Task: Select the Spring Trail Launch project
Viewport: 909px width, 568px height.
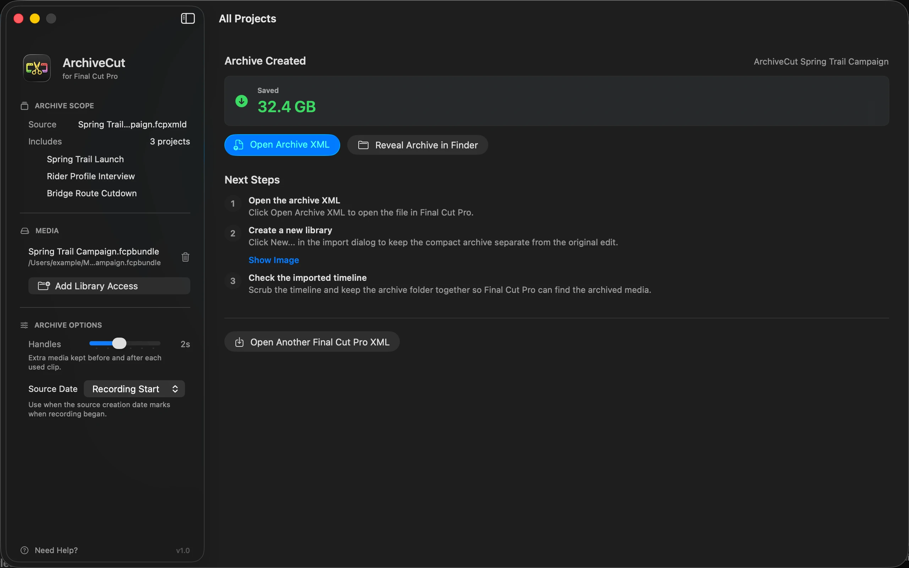Action: coord(85,159)
